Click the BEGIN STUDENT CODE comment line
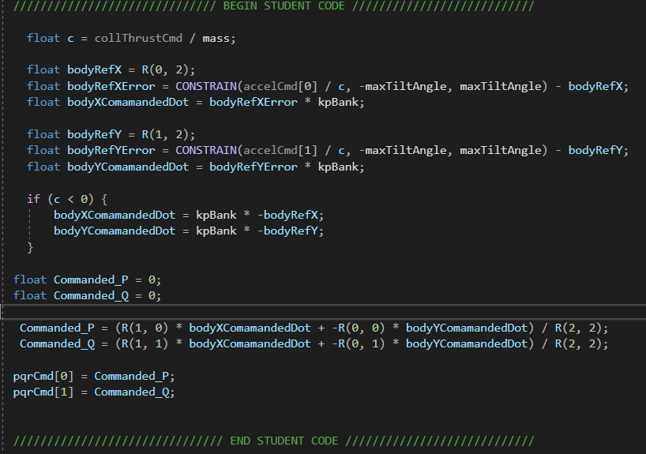Image resolution: width=646 pixels, height=454 pixels. pos(273,6)
